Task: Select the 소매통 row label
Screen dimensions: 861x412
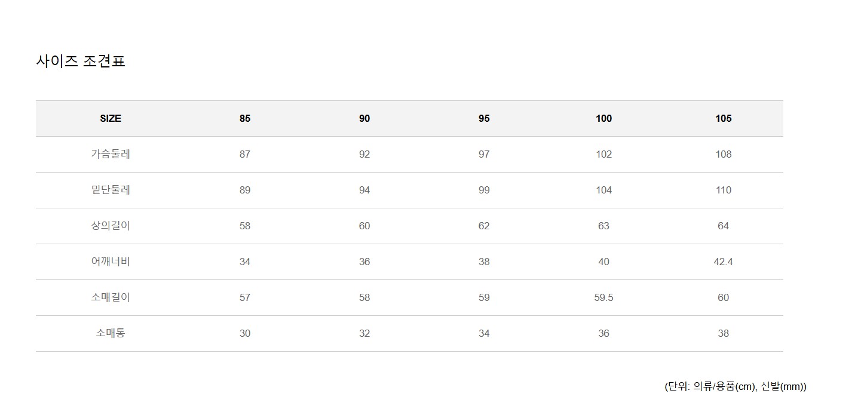Action: click(111, 333)
